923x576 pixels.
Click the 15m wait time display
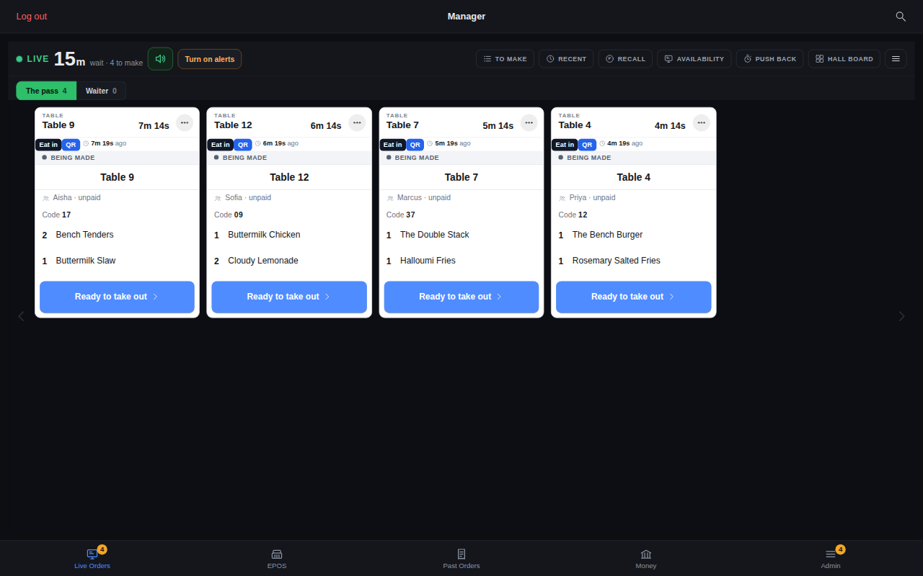click(x=69, y=59)
